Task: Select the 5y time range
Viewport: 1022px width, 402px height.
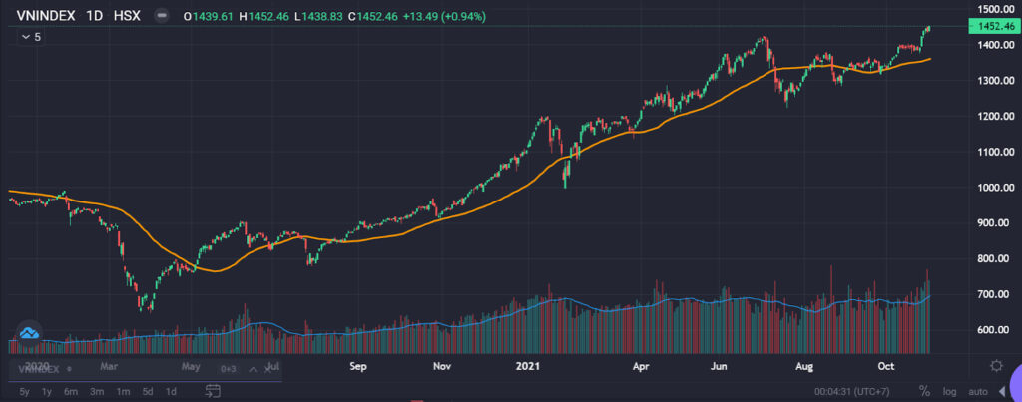Action: [x=24, y=392]
